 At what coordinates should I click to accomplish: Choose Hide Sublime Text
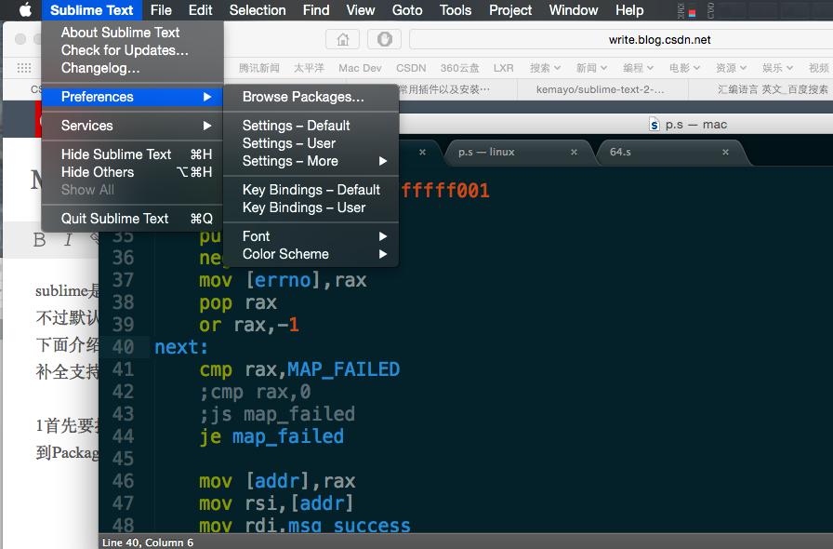pos(132,154)
